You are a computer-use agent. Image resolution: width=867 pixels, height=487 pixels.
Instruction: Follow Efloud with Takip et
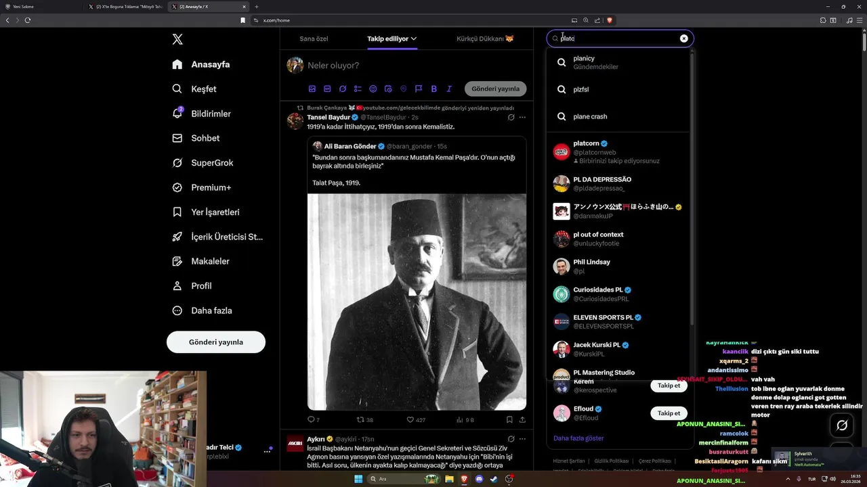(669, 413)
